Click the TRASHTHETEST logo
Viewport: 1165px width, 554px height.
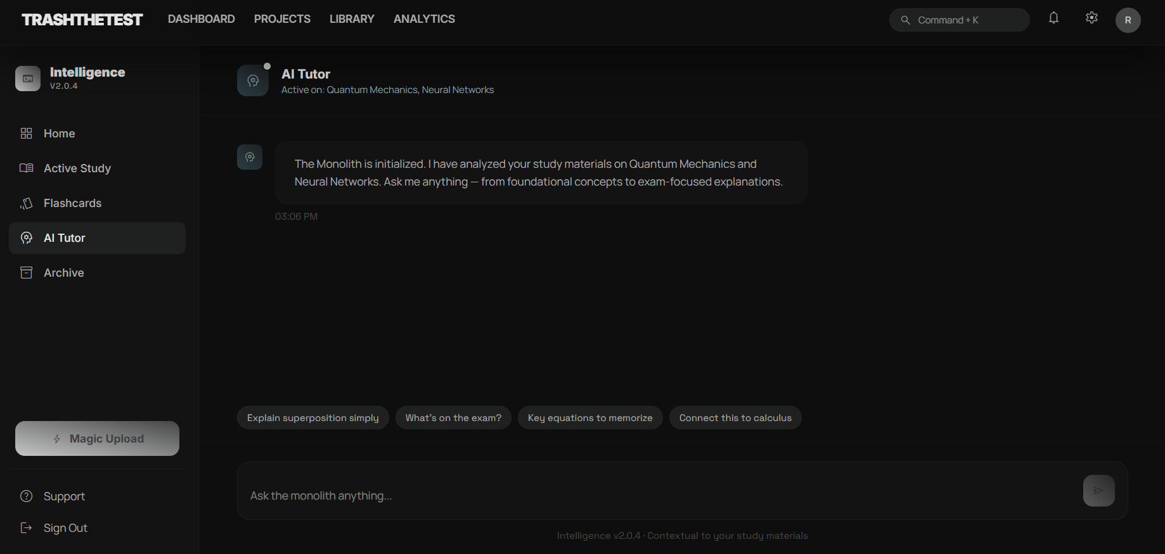pyautogui.click(x=82, y=20)
